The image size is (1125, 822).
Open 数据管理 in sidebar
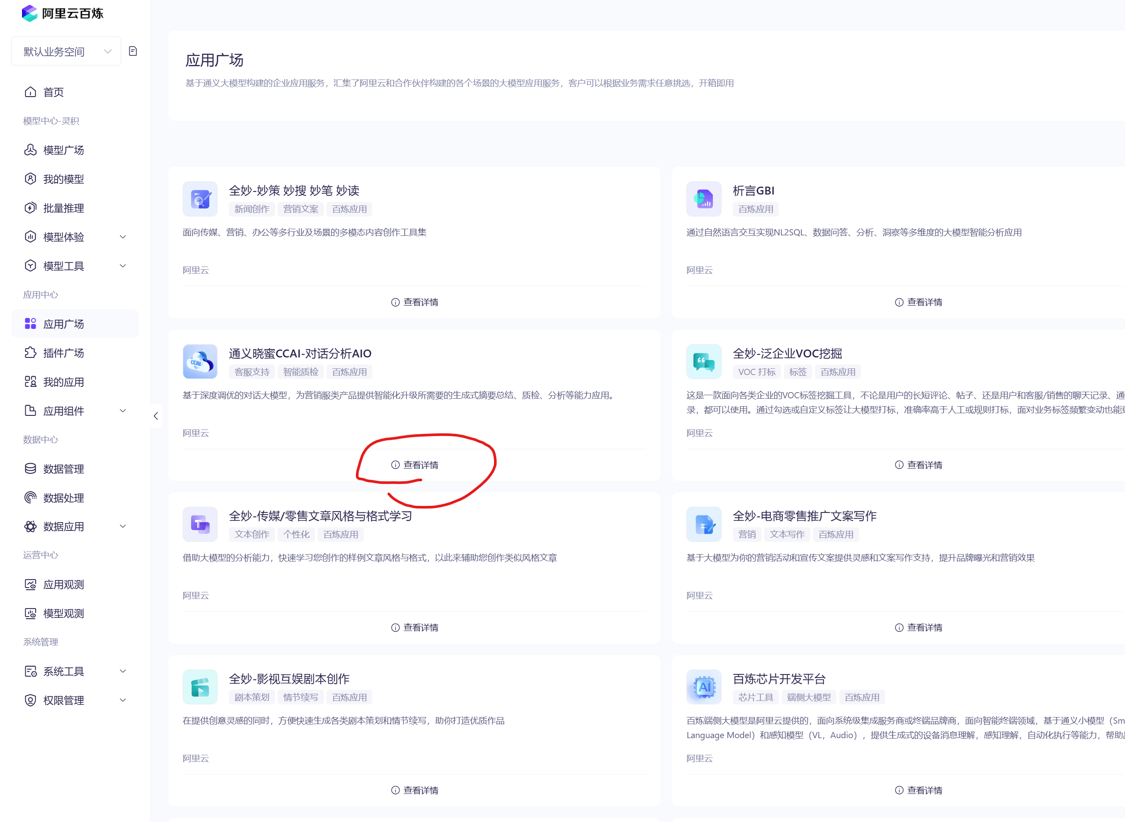(x=63, y=469)
